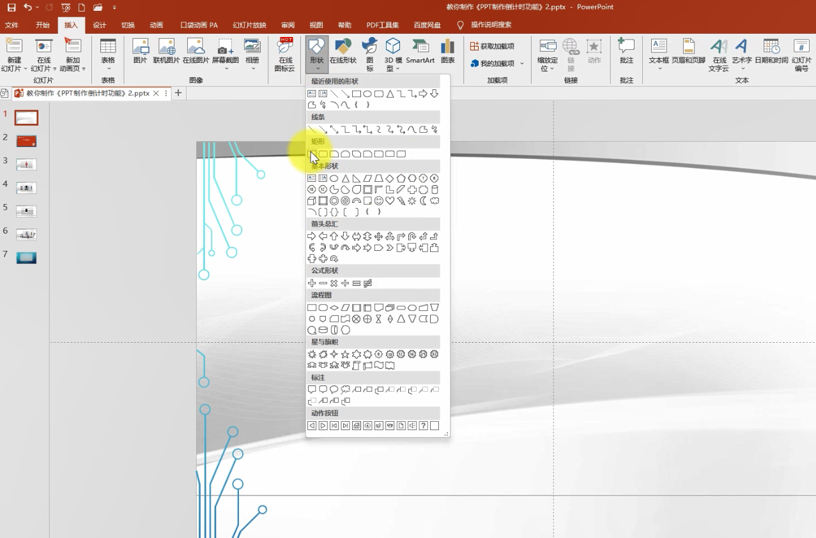Select slide 2 thumbnail
The width and height of the screenshot is (816, 538).
pos(27,141)
